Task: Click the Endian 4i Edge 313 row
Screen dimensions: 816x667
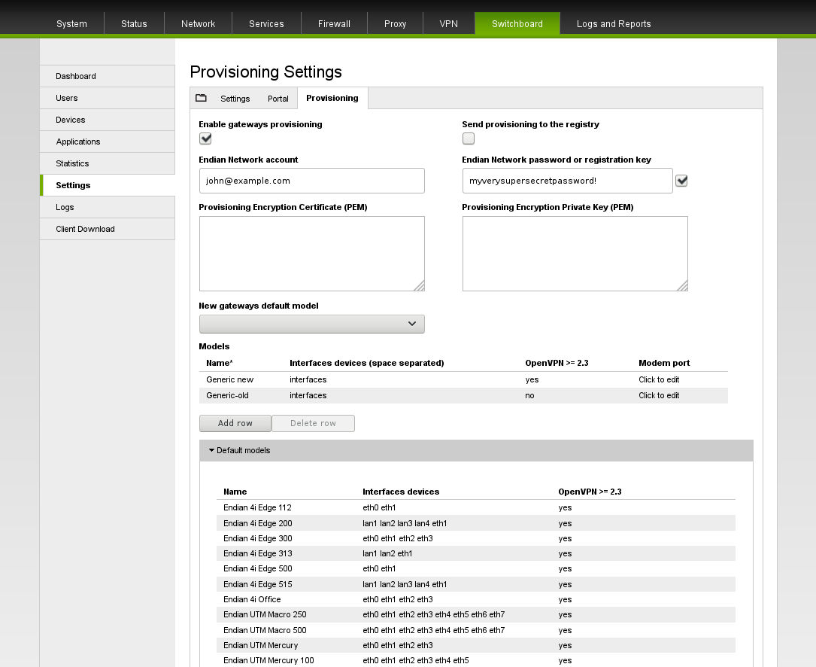Action: (x=475, y=553)
